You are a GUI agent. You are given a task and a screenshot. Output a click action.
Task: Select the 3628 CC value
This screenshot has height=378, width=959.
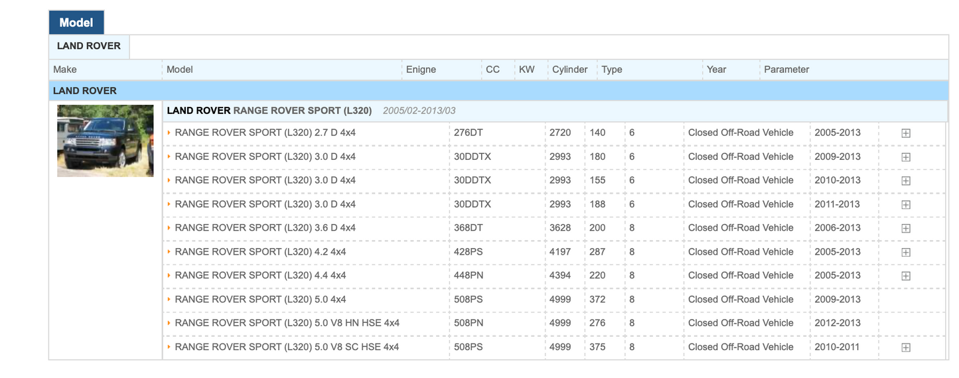tap(560, 228)
